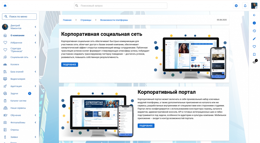
Task: Click ПОДРОБНЕЕ under Корпоративная социальная сеть
Action: (70, 65)
